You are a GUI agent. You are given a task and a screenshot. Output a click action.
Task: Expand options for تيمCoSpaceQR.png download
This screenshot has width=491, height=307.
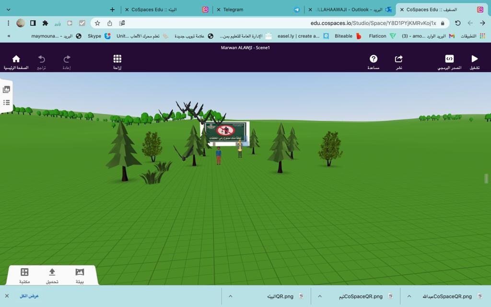click(x=320, y=296)
